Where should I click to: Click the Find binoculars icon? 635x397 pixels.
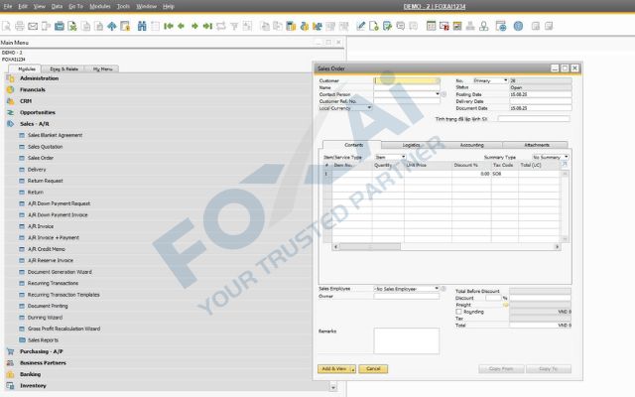coord(142,27)
